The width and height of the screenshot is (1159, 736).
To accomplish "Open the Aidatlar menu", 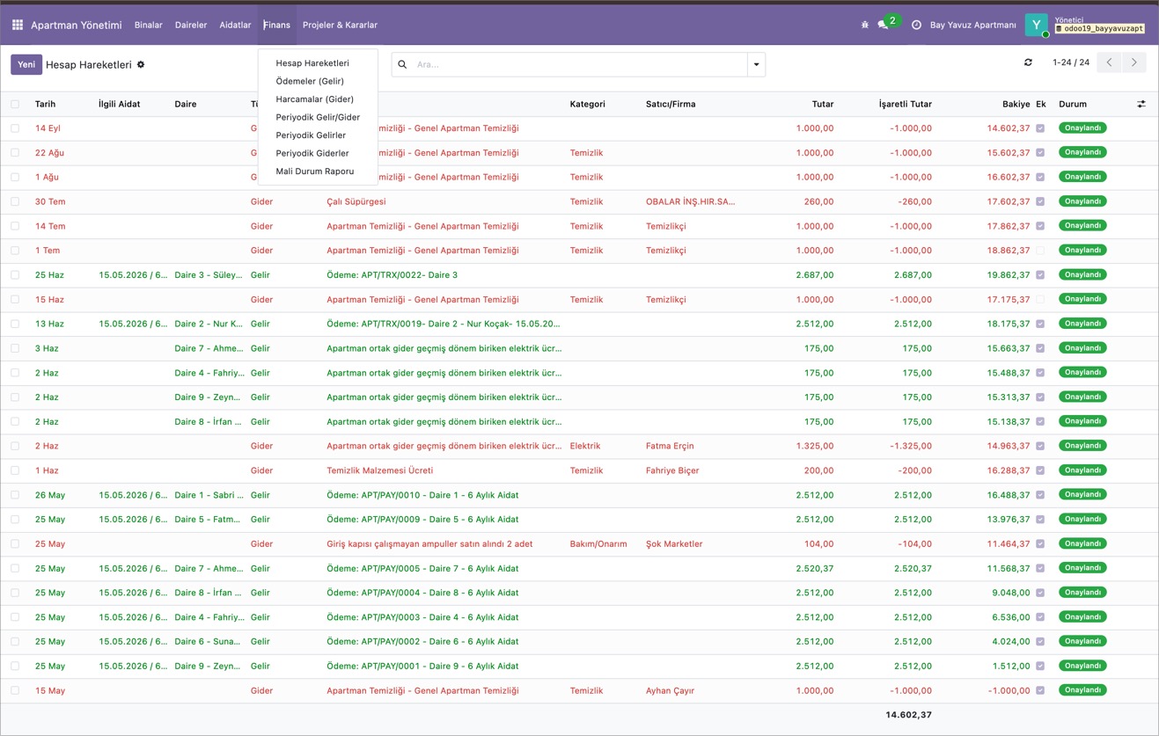I will 235,25.
